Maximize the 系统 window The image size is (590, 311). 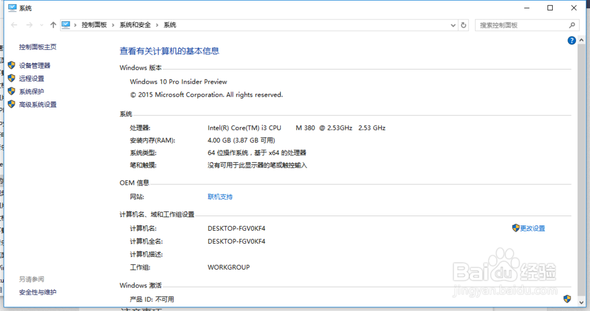click(550, 8)
